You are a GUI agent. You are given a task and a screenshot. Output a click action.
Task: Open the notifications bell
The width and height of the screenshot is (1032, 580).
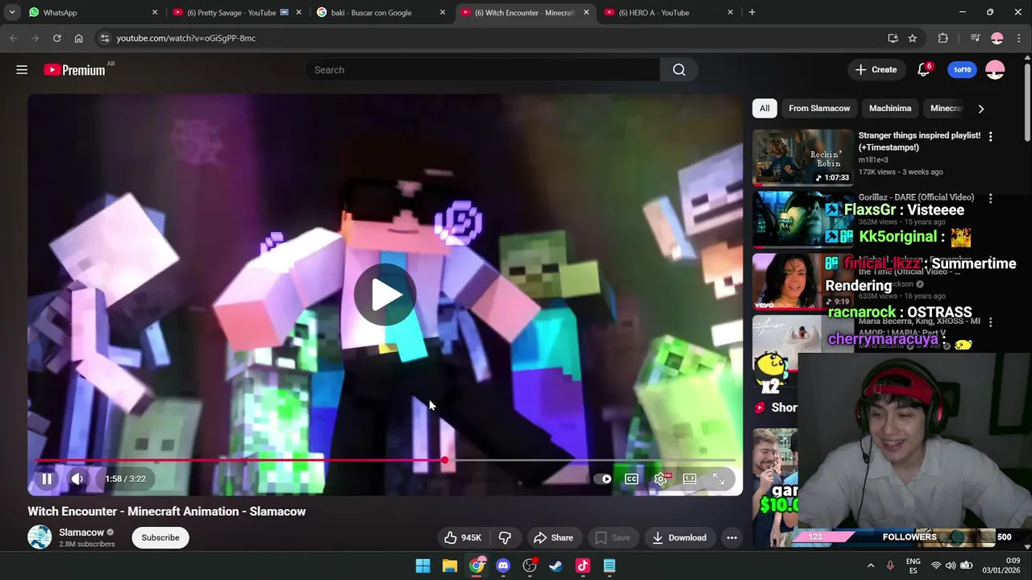pos(924,70)
